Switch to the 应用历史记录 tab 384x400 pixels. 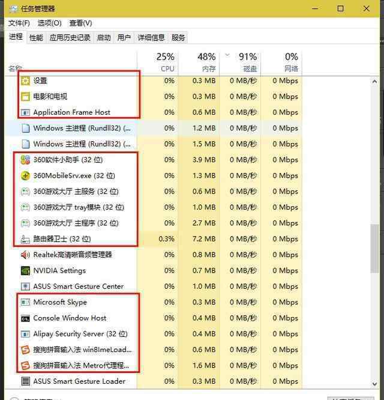[x=70, y=38]
